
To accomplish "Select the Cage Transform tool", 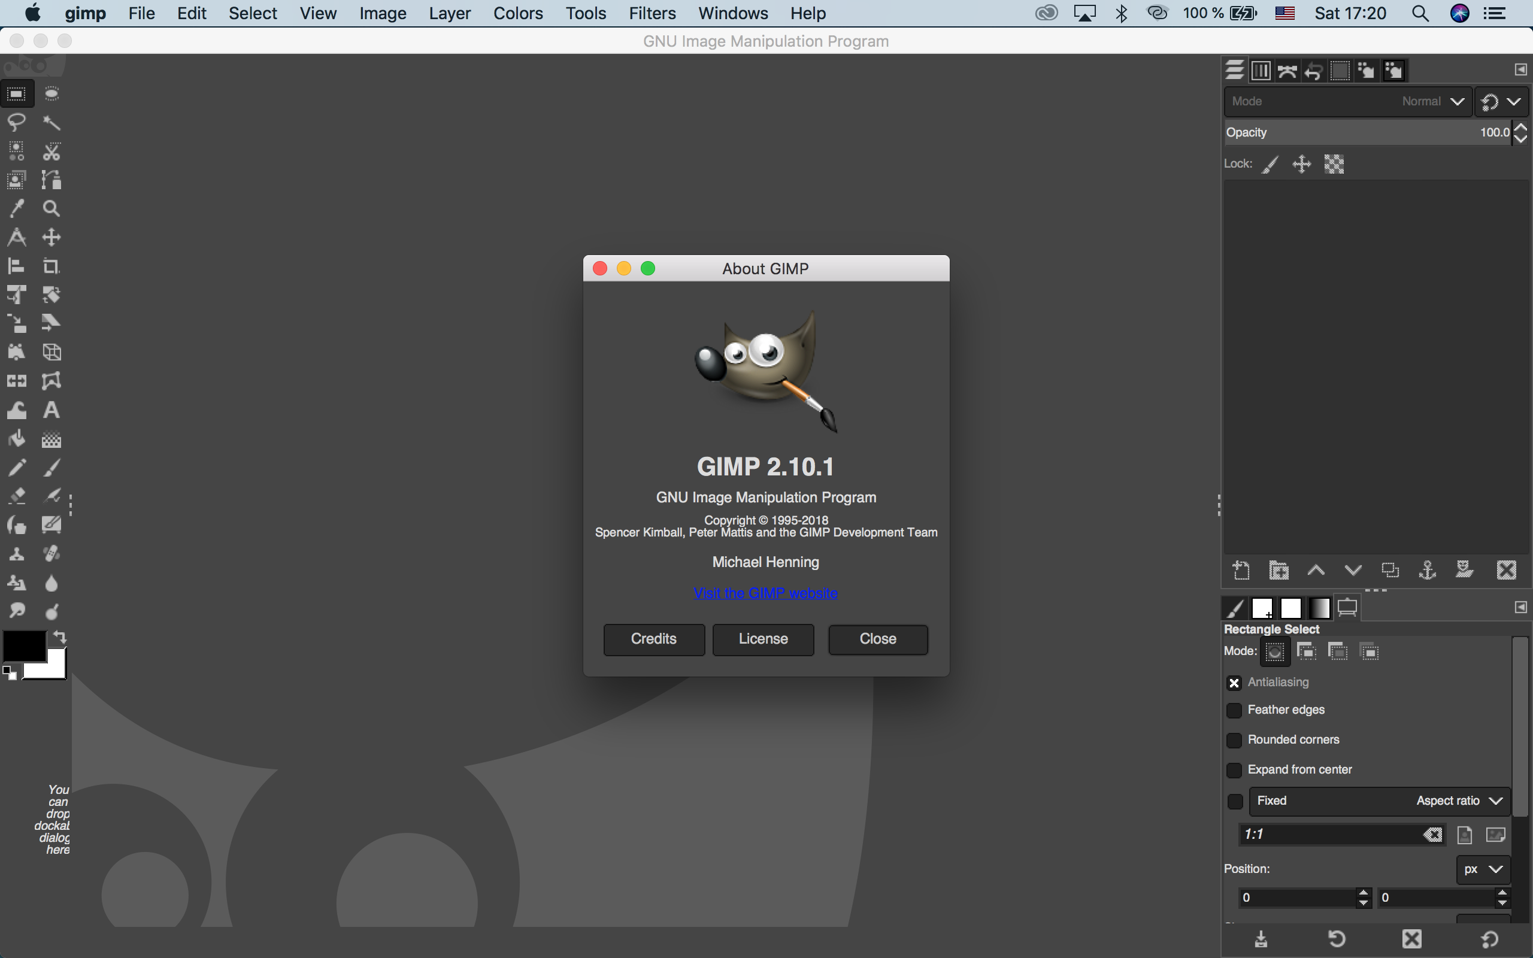I will click(51, 381).
